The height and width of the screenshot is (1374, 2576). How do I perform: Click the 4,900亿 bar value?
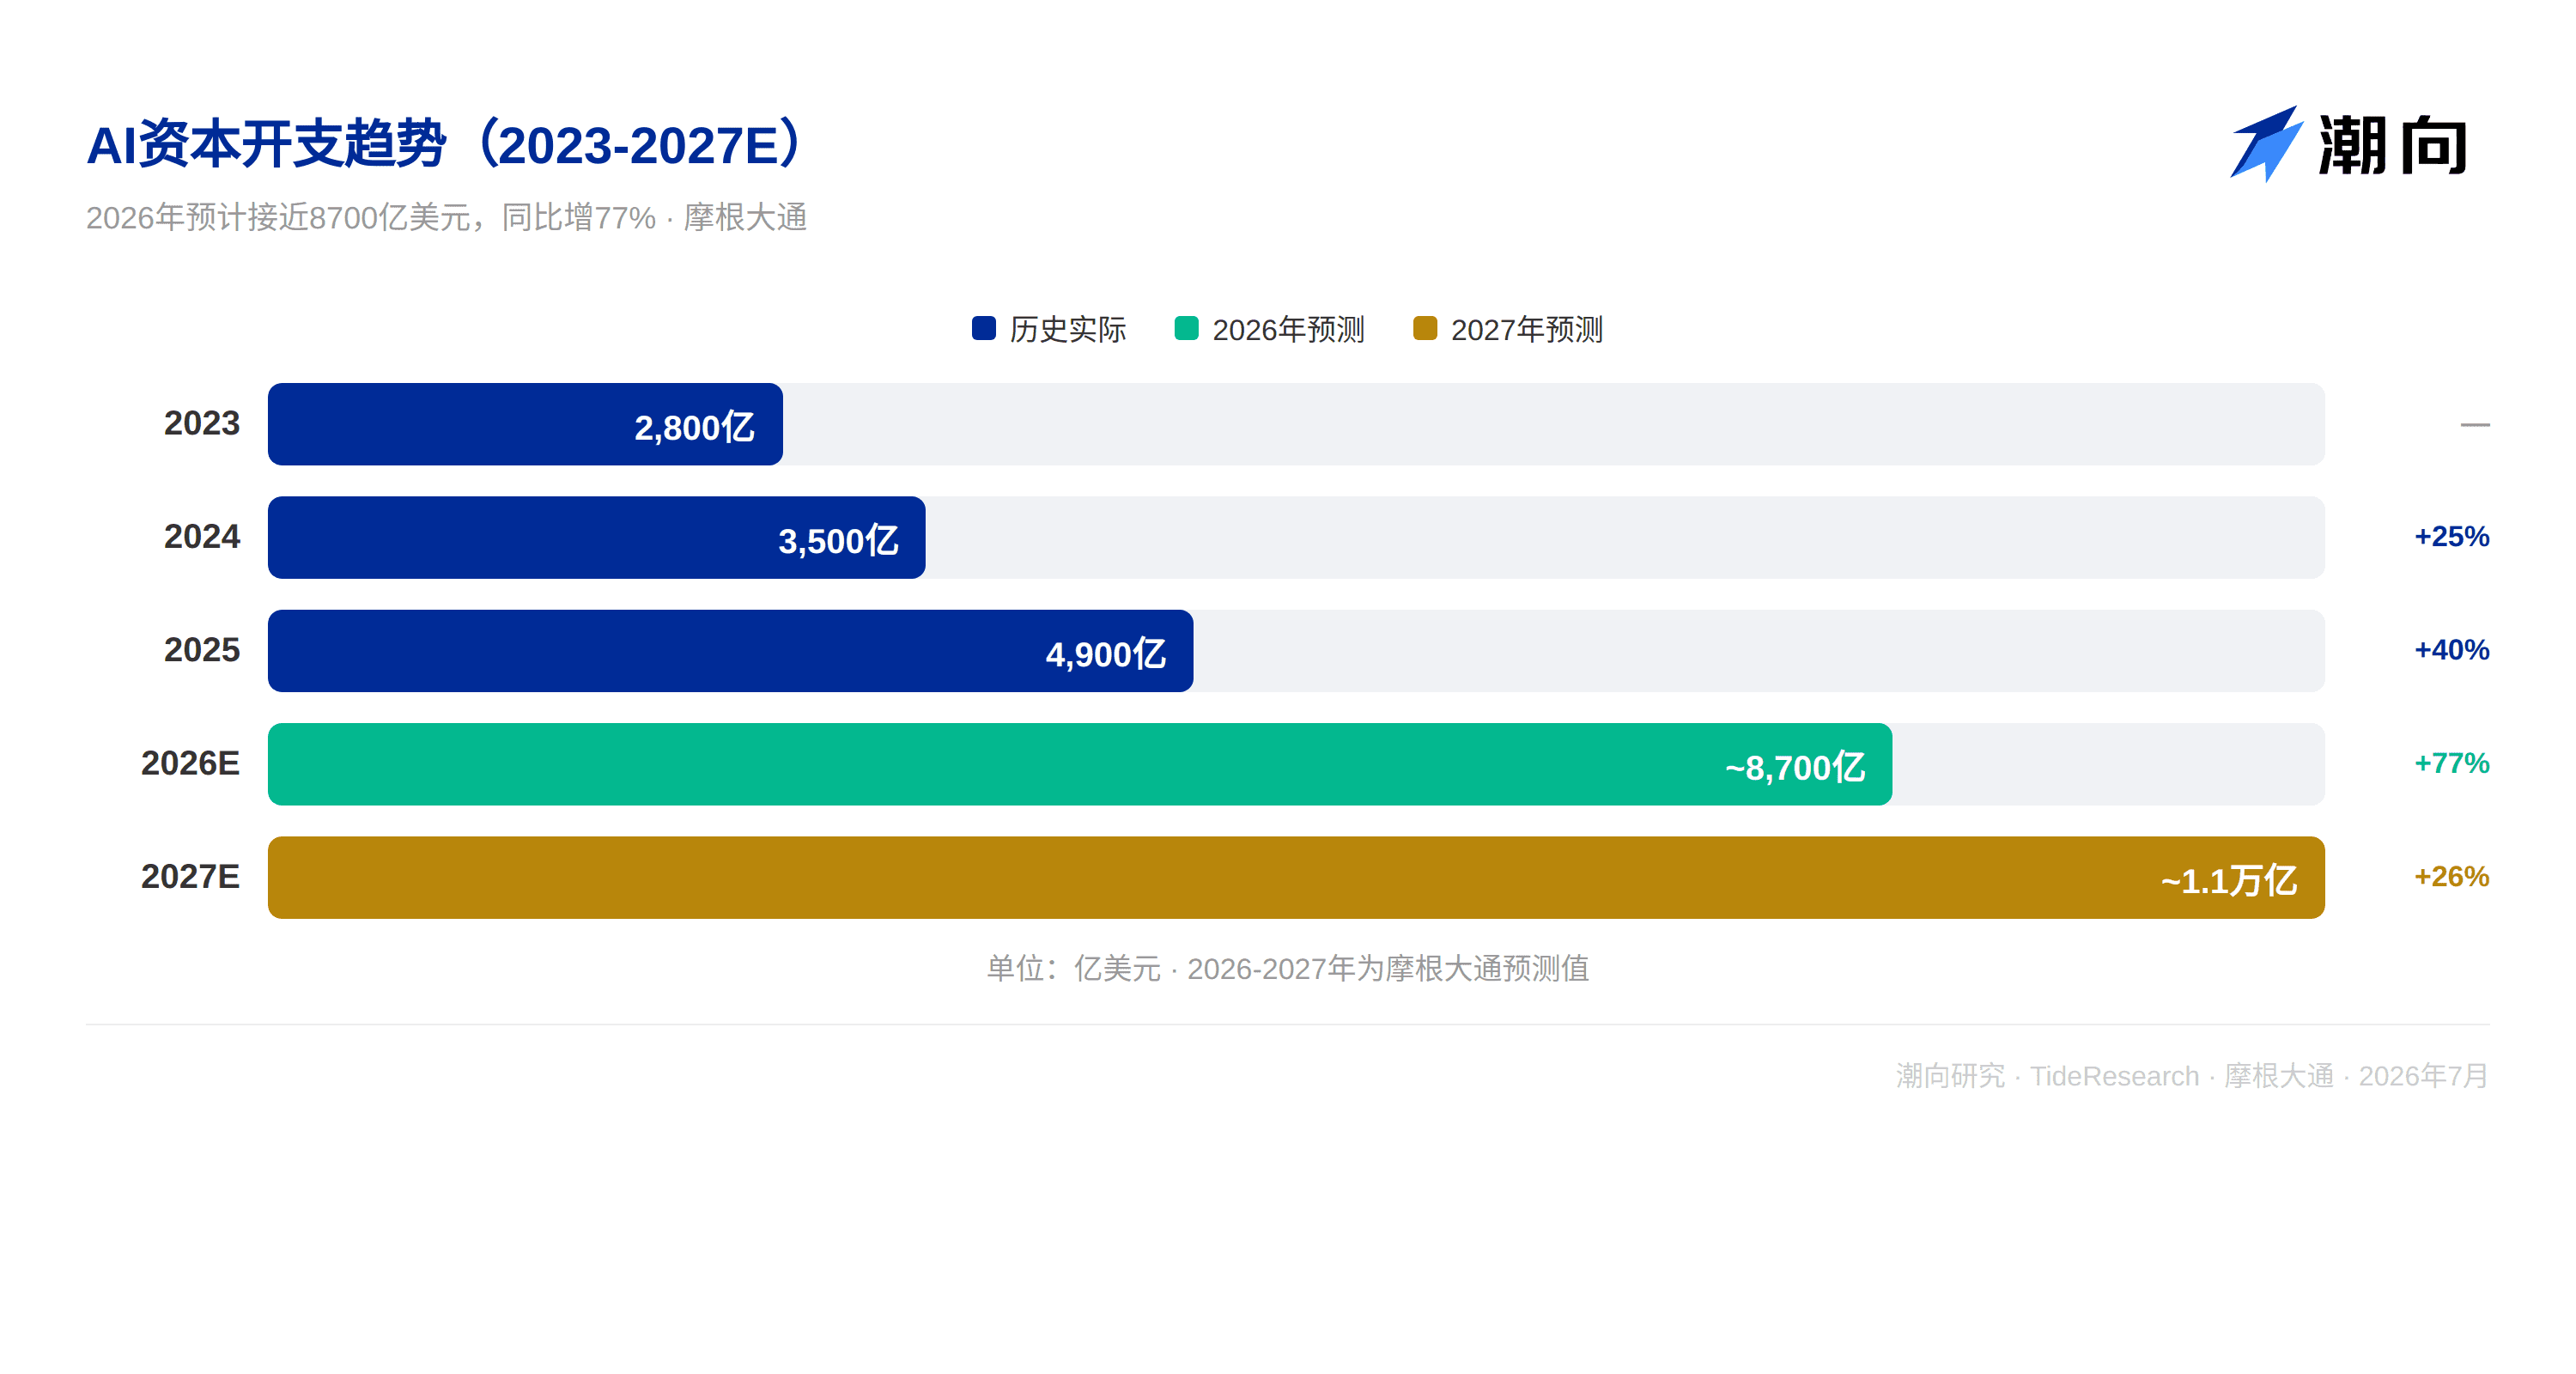click(1105, 654)
